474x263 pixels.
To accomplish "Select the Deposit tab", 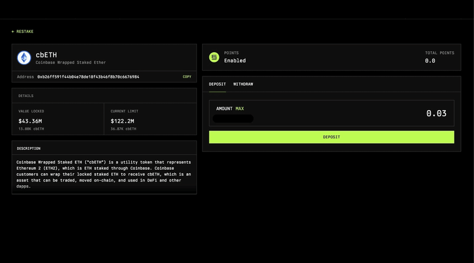I will pos(217,84).
